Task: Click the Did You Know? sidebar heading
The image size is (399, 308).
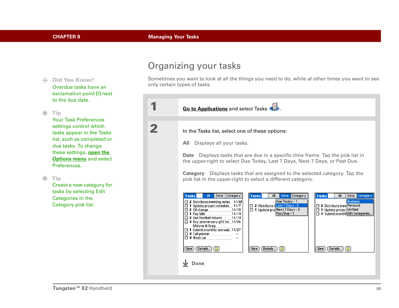Action: click(x=73, y=80)
